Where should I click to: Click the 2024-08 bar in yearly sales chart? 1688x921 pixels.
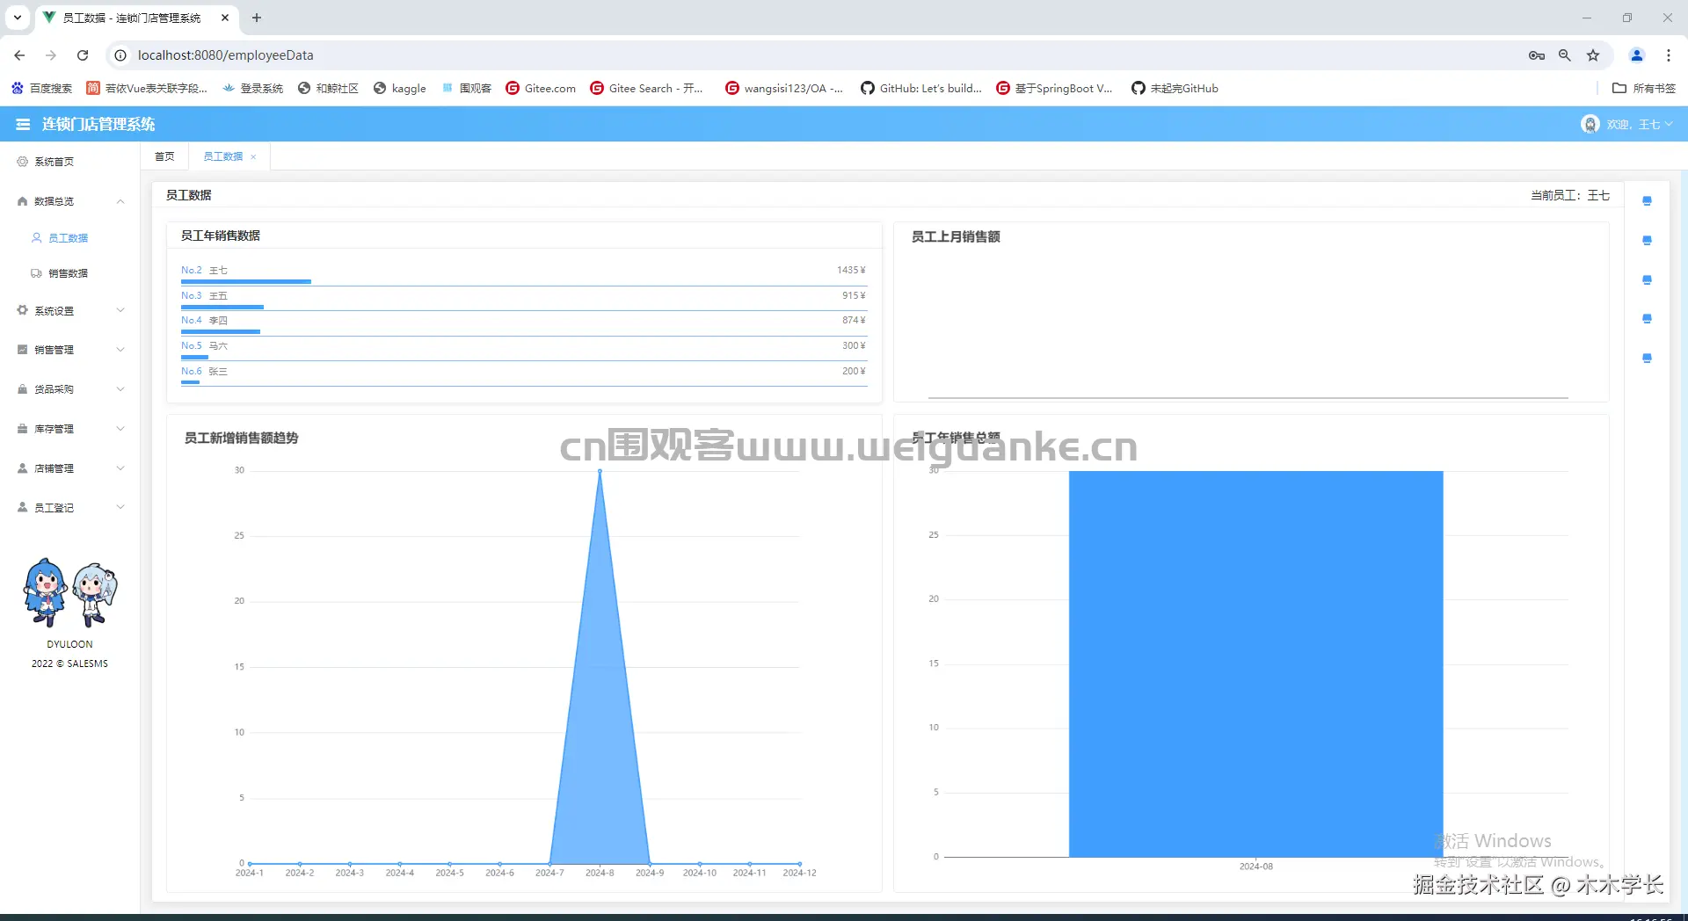[1255, 664]
